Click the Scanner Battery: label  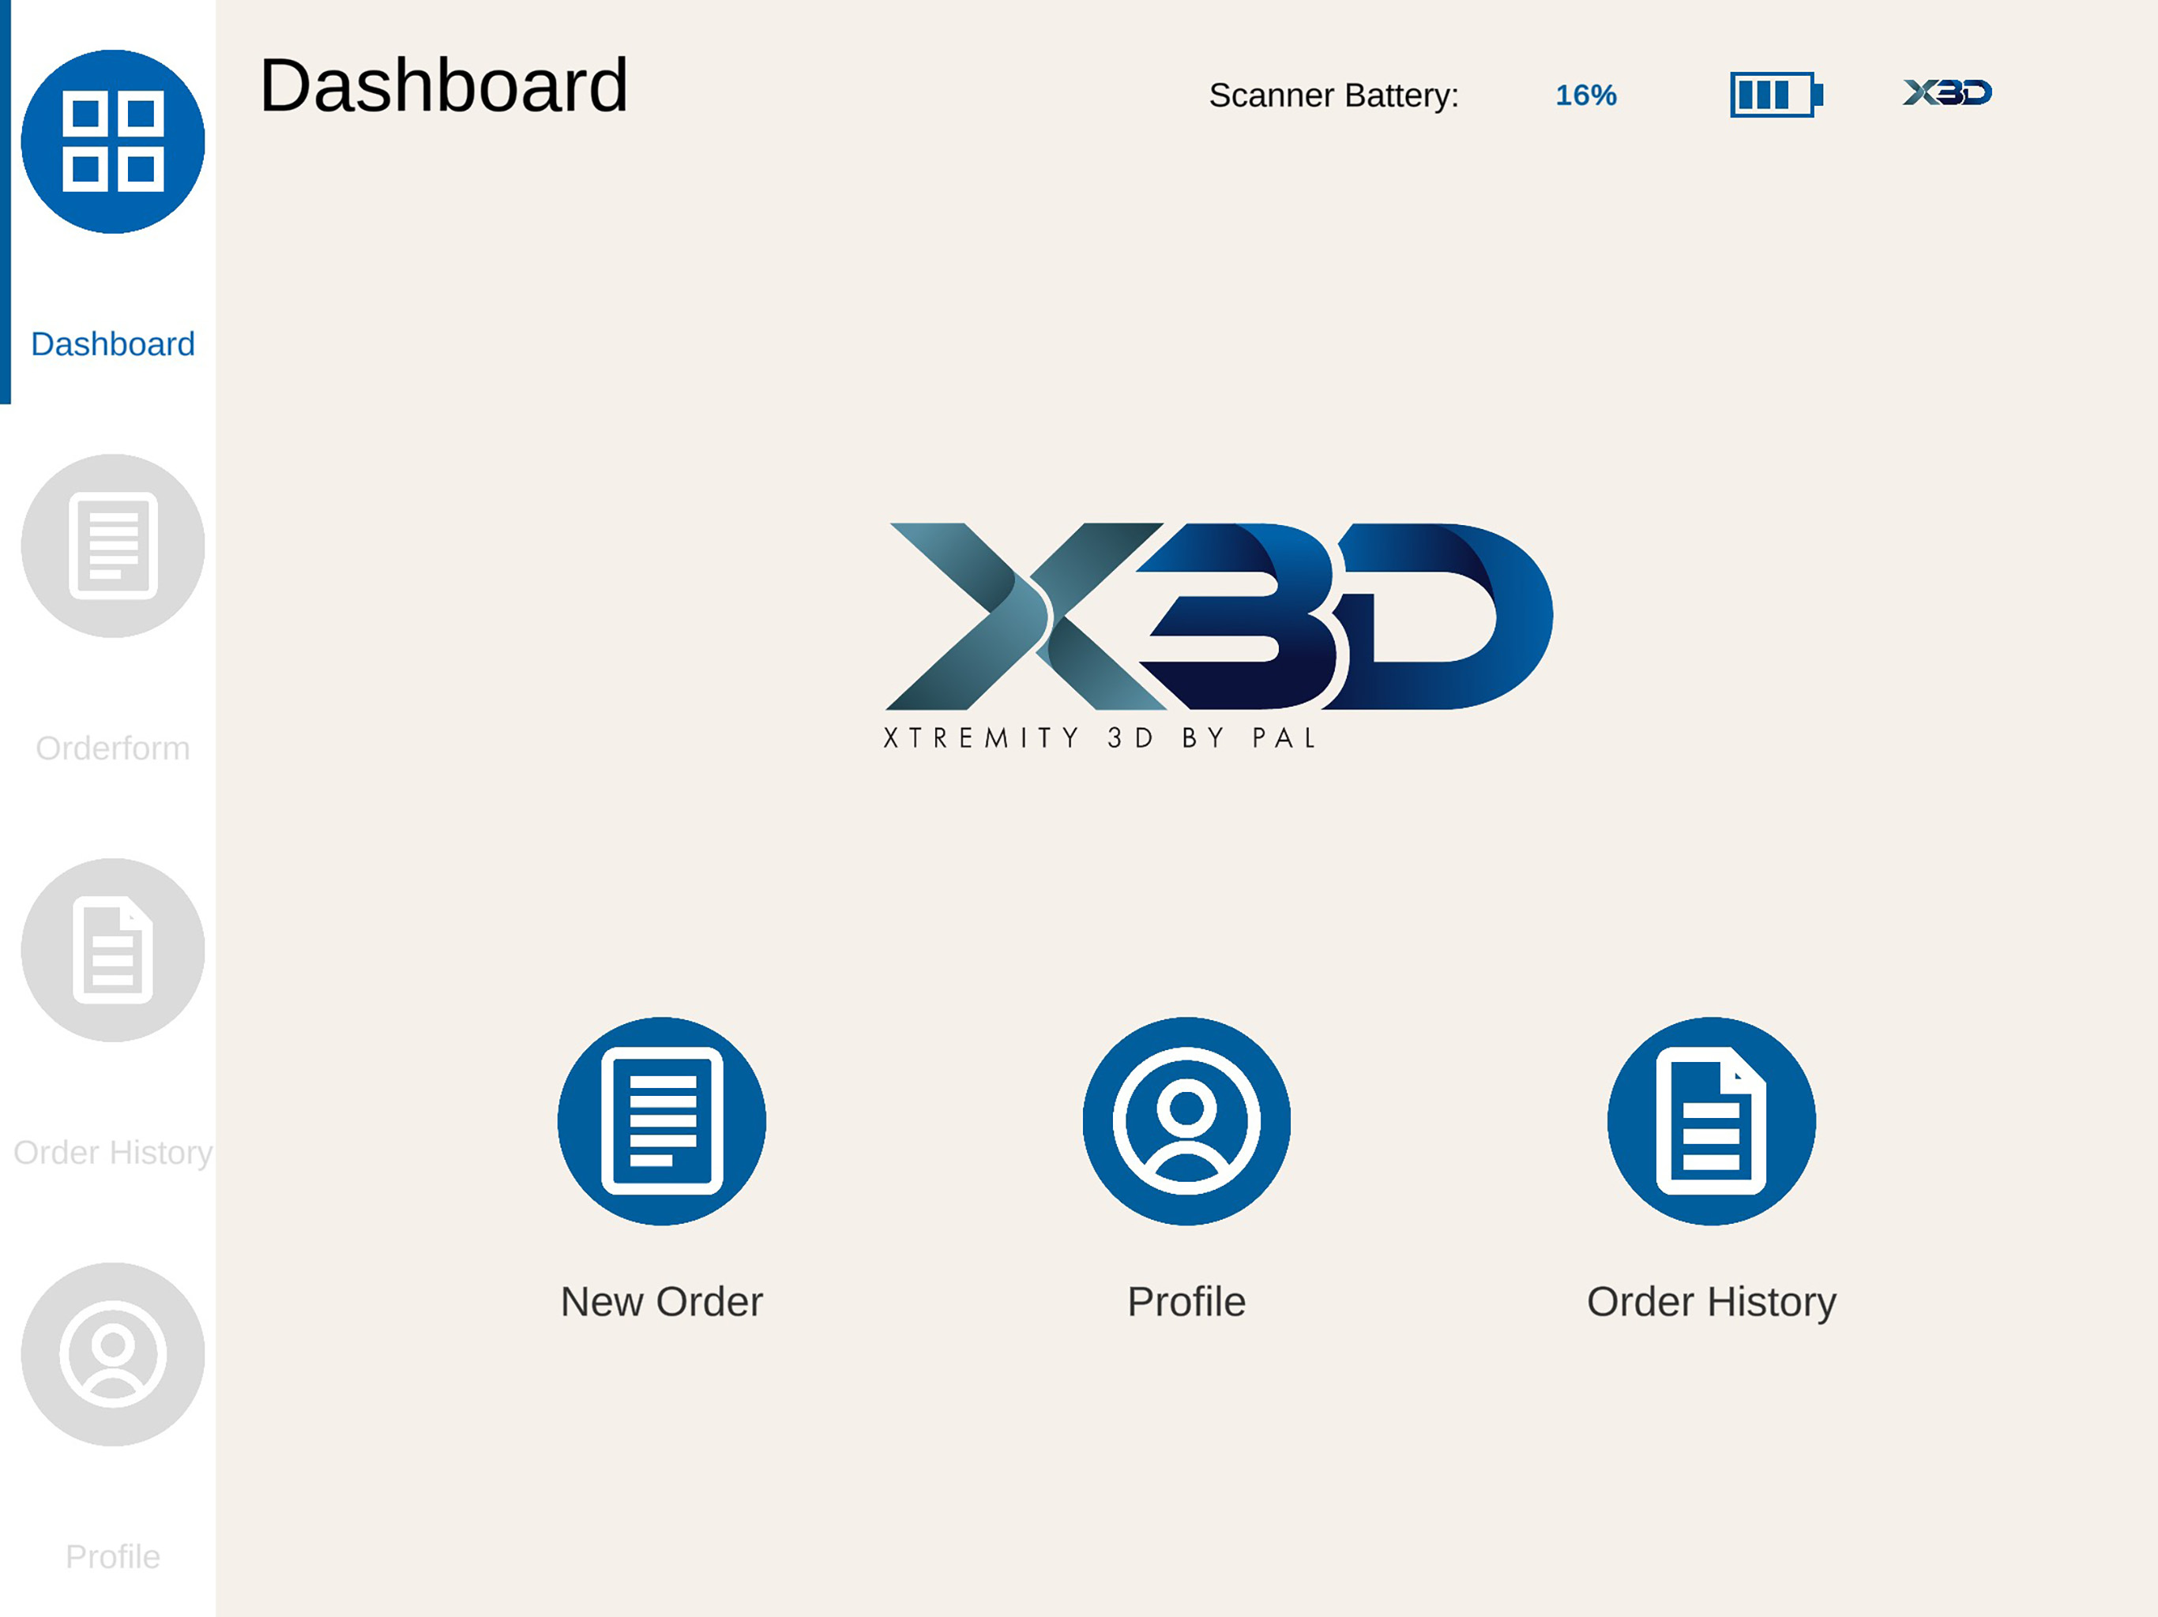pyautogui.click(x=1333, y=96)
